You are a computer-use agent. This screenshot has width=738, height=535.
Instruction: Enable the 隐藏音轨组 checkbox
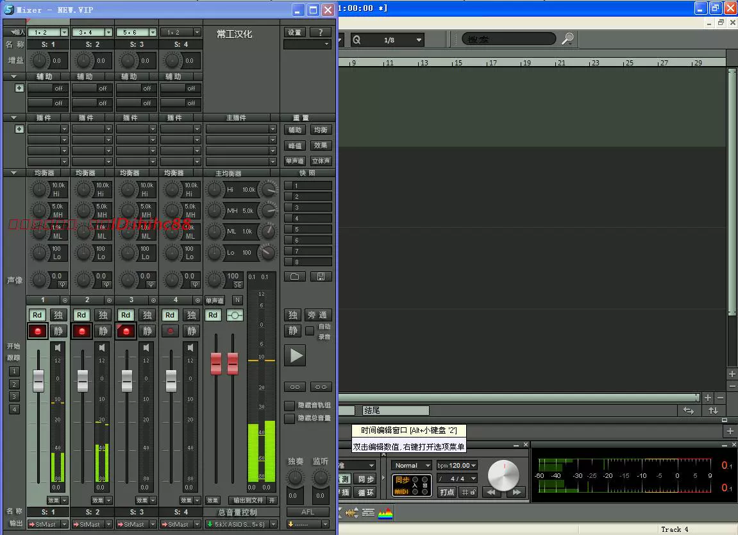[x=289, y=405]
